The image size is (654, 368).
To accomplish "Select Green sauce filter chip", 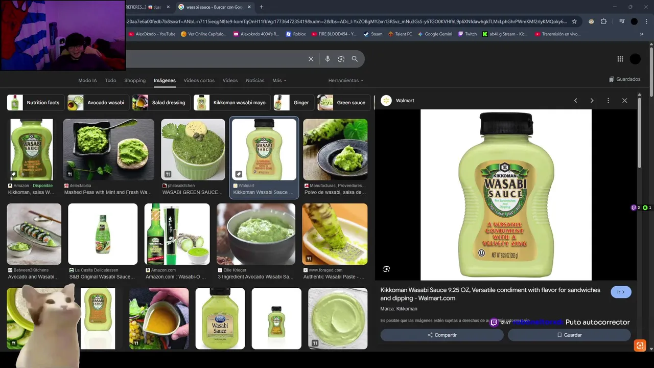I will click(x=344, y=103).
